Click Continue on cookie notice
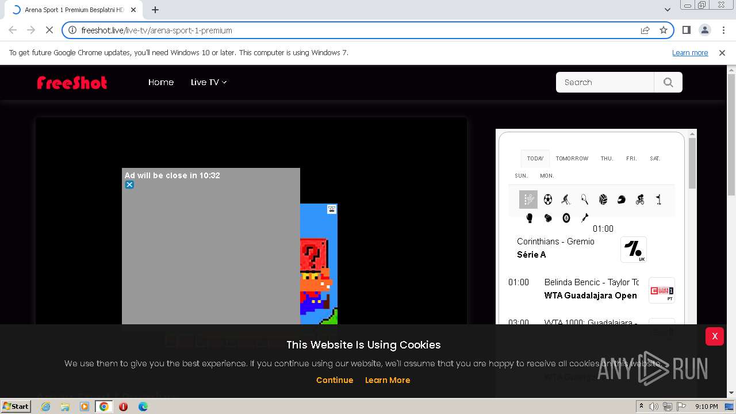This screenshot has width=736, height=414. point(335,380)
